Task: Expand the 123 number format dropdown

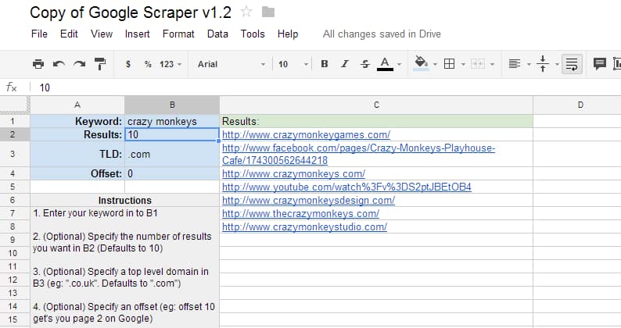Action: [170, 64]
